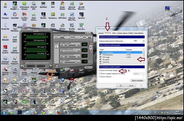
Task: Click Apply to all graphs button
Action: click(x=137, y=81)
